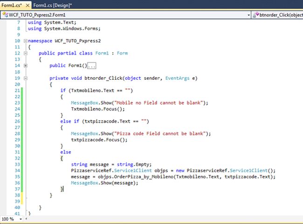Click string "Mobile no Field cannot be blank"

pyautogui.click(x=158, y=103)
